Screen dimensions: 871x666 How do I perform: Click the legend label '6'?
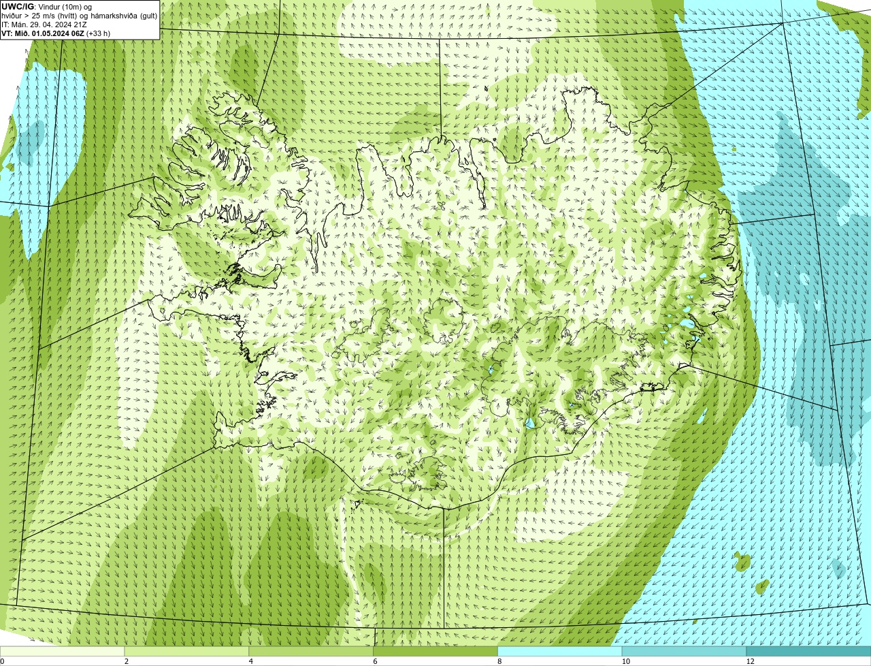[x=376, y=661]
